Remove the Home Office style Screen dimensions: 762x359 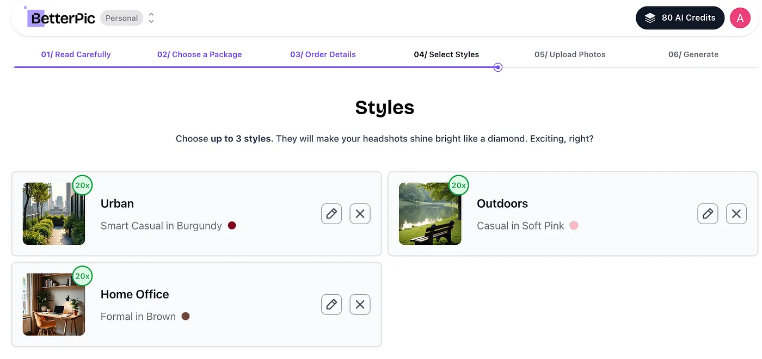tap(360, 305)
